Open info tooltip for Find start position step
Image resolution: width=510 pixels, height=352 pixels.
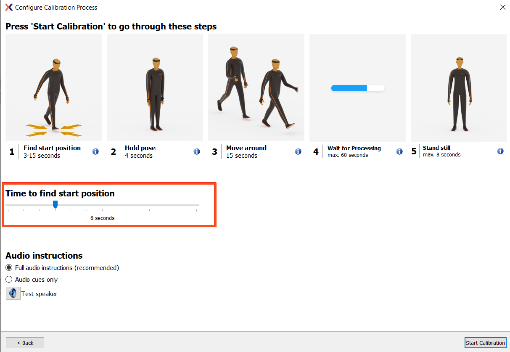click(x=95, y=151)
